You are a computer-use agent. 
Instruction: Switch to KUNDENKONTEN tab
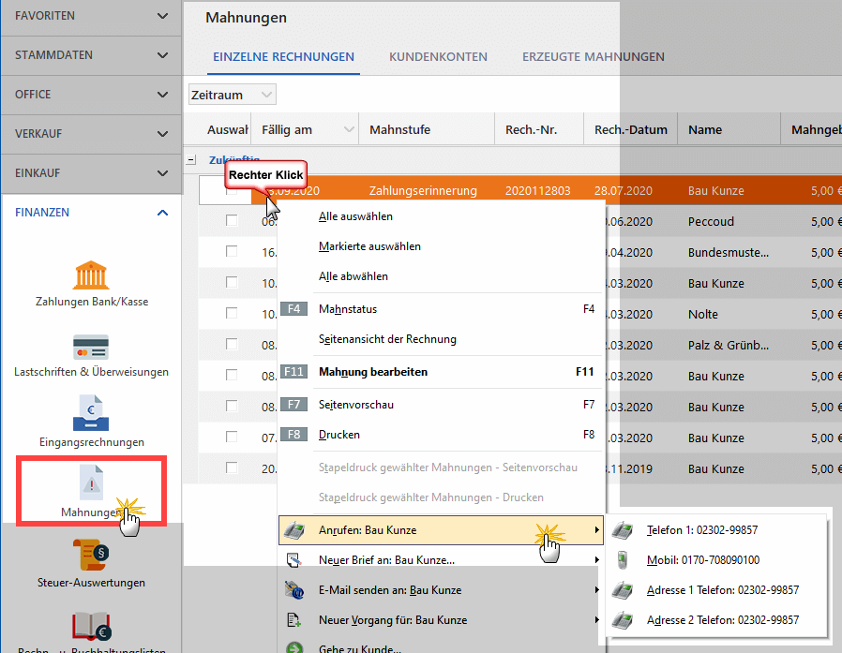click(x=438, y=57)
